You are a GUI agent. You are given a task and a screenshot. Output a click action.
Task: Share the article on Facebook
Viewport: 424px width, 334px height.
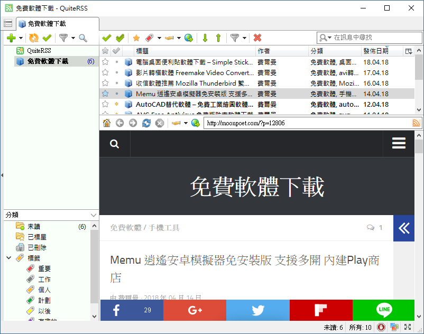click(131, 310)
